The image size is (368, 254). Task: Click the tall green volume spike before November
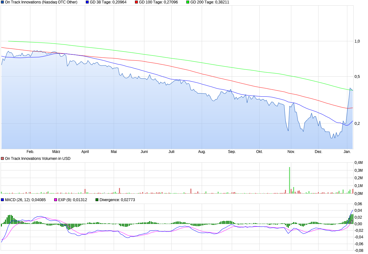pyautogui.click(x=290, y=180)
